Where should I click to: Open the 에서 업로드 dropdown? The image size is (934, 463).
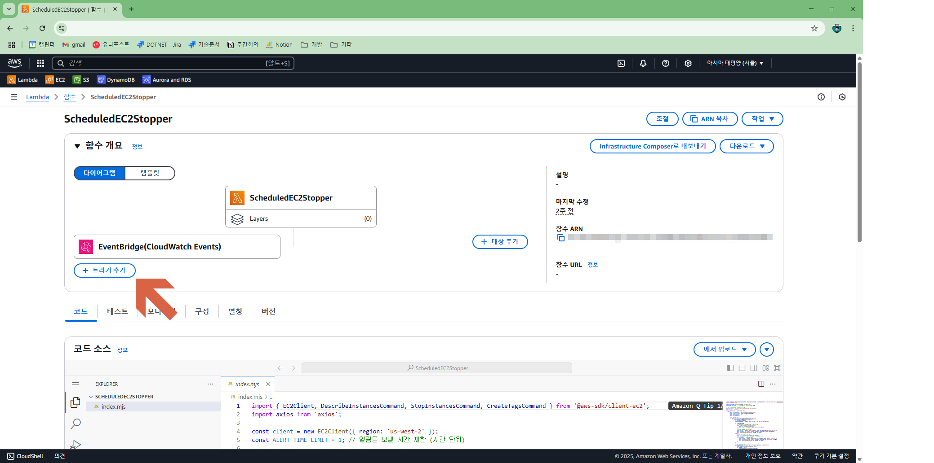(x=725, y=349)
